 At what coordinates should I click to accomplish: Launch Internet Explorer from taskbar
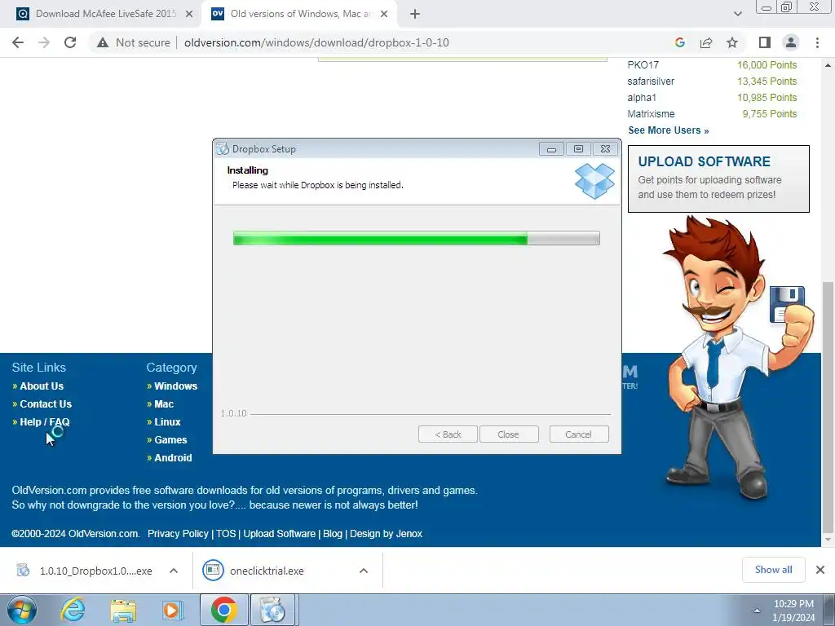tap(73, 610)
